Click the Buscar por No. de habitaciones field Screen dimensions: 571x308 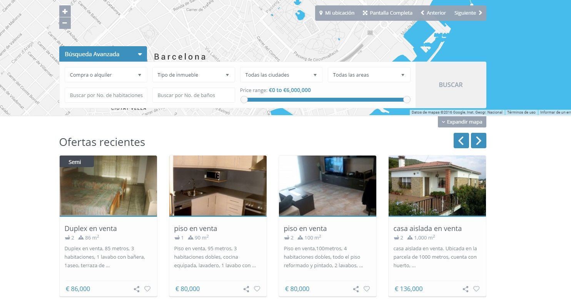coord(106,95)
